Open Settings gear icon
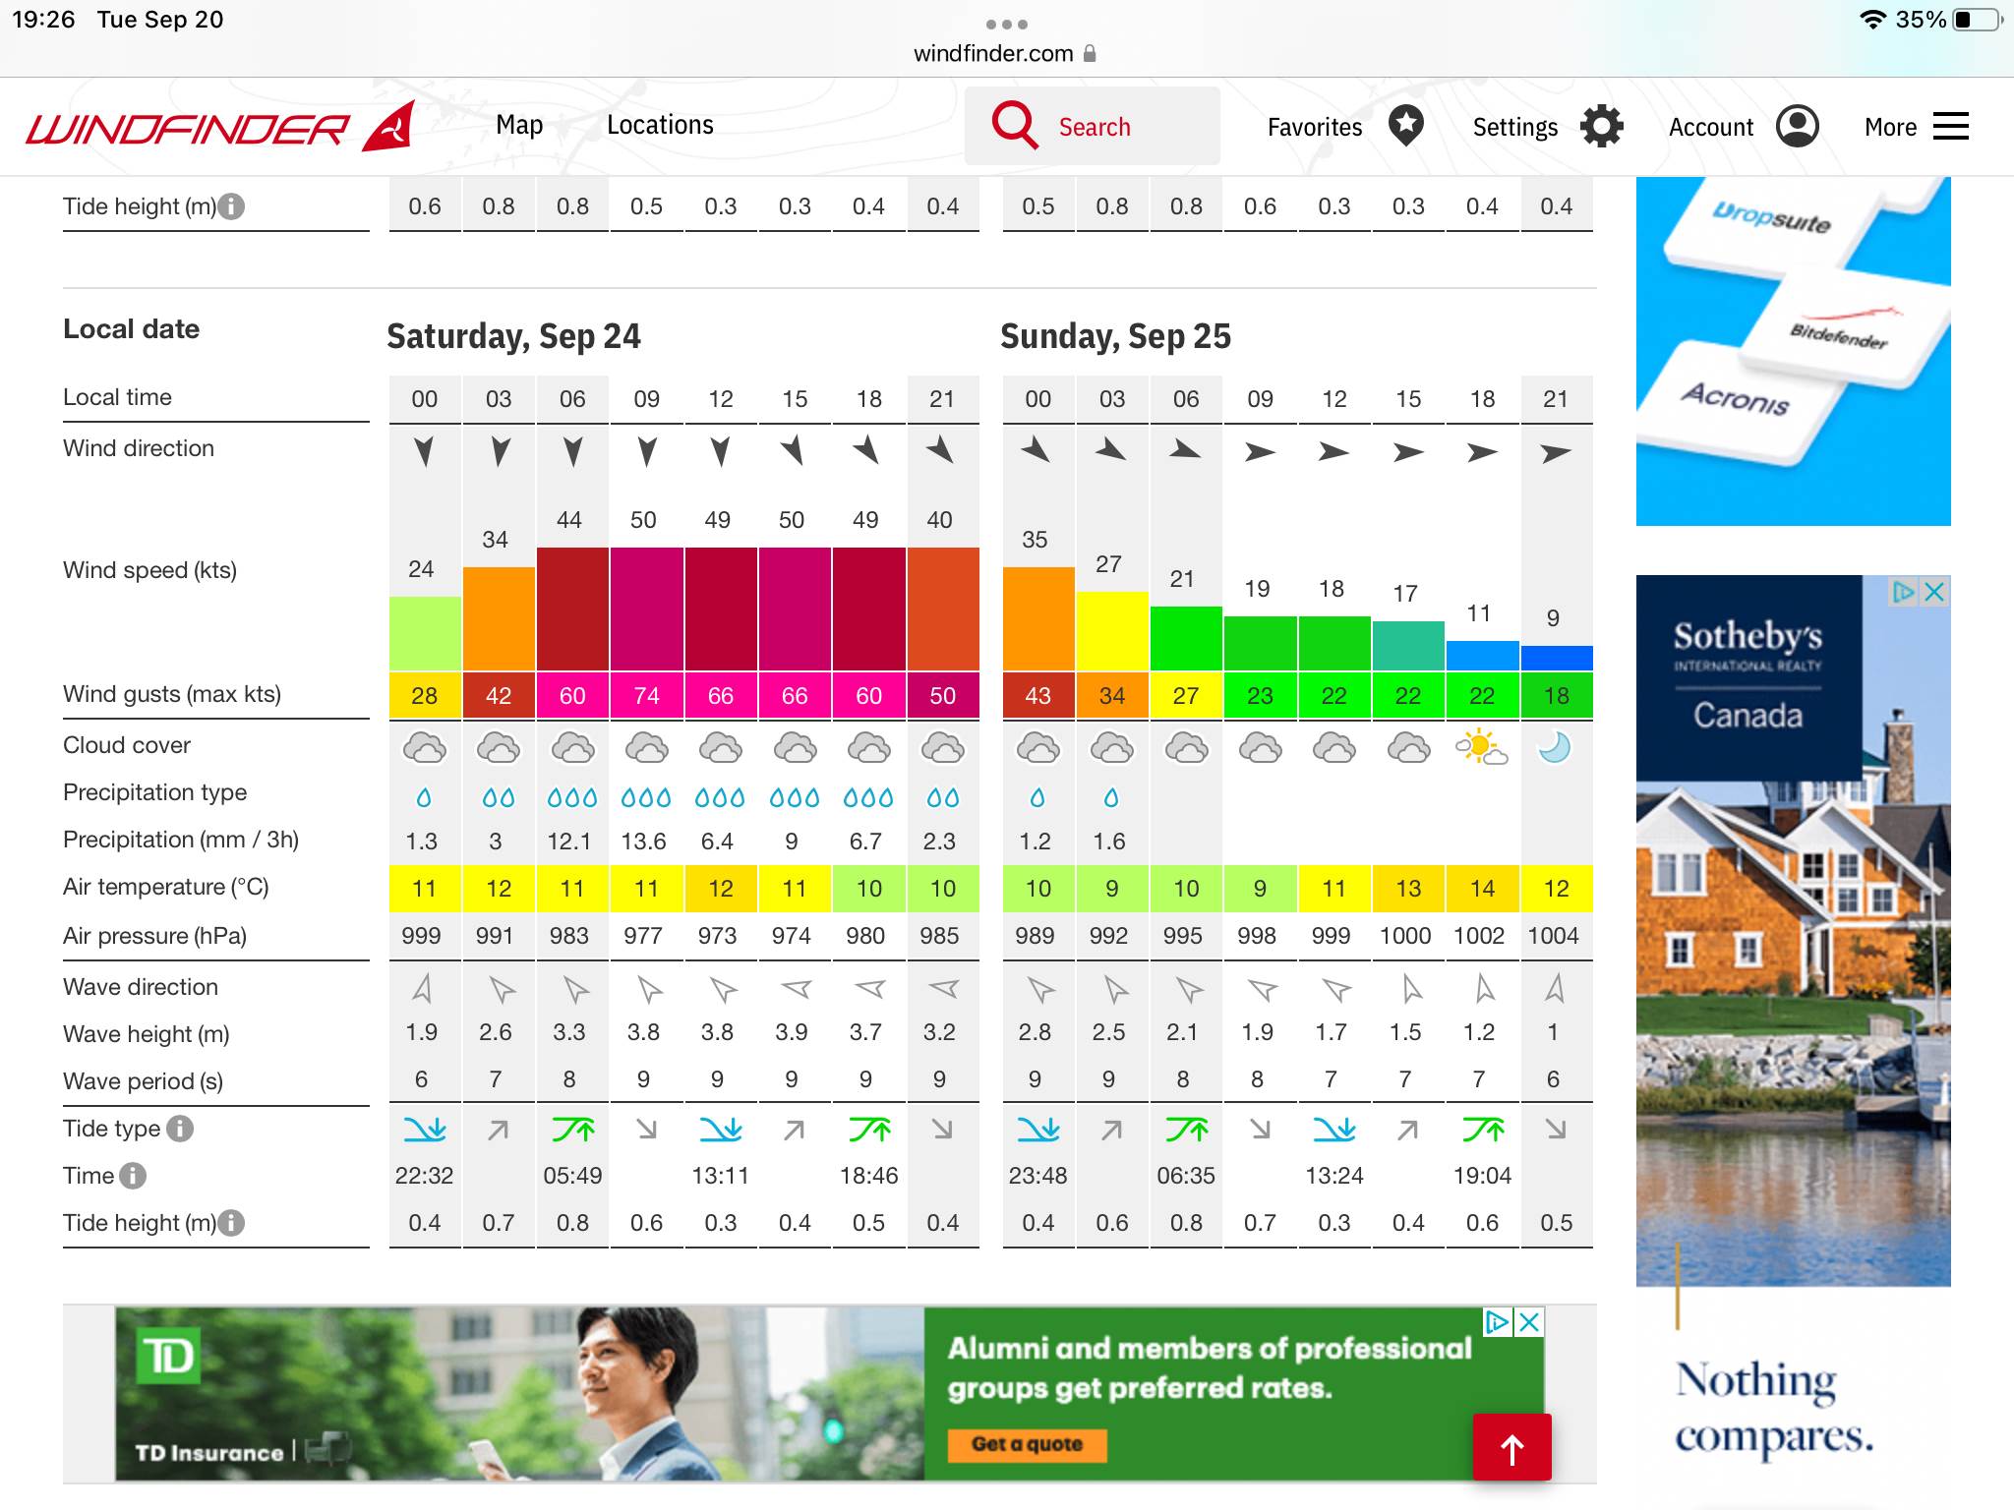This screenshot has height=1510, width=2014. [x=1601, y=126]
